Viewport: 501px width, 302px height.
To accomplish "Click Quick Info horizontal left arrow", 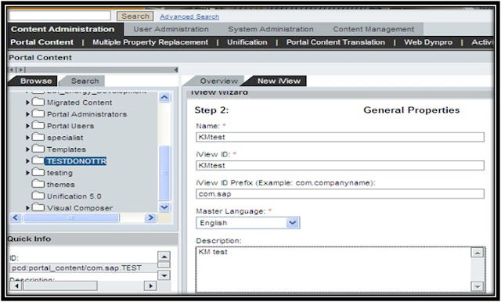I will [x=16, y=286].
